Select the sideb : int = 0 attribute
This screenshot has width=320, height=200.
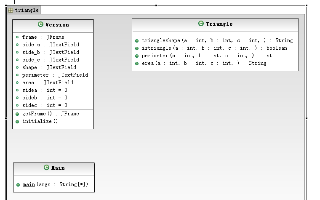pyautogui.click(x=45, y=98)
